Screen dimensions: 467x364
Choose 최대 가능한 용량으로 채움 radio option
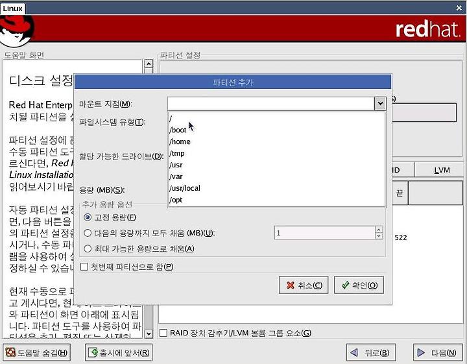(88, 249)
